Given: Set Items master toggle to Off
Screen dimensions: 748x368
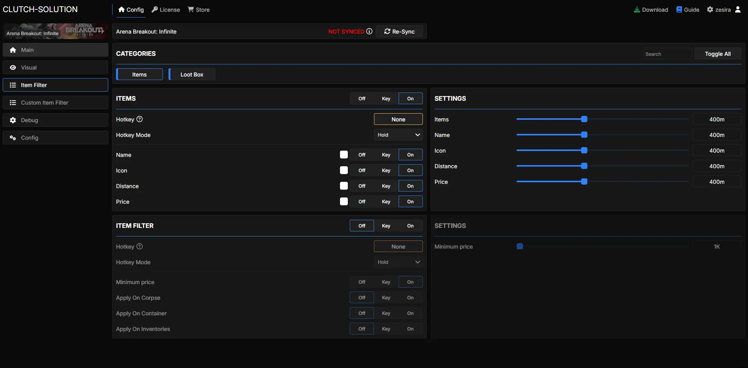Looking at the screenshot, I should (362, 98).
